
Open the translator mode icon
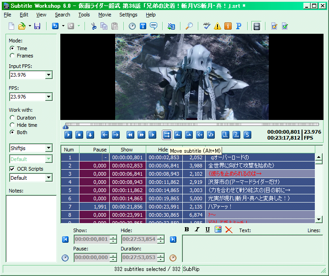pos(171,26)
